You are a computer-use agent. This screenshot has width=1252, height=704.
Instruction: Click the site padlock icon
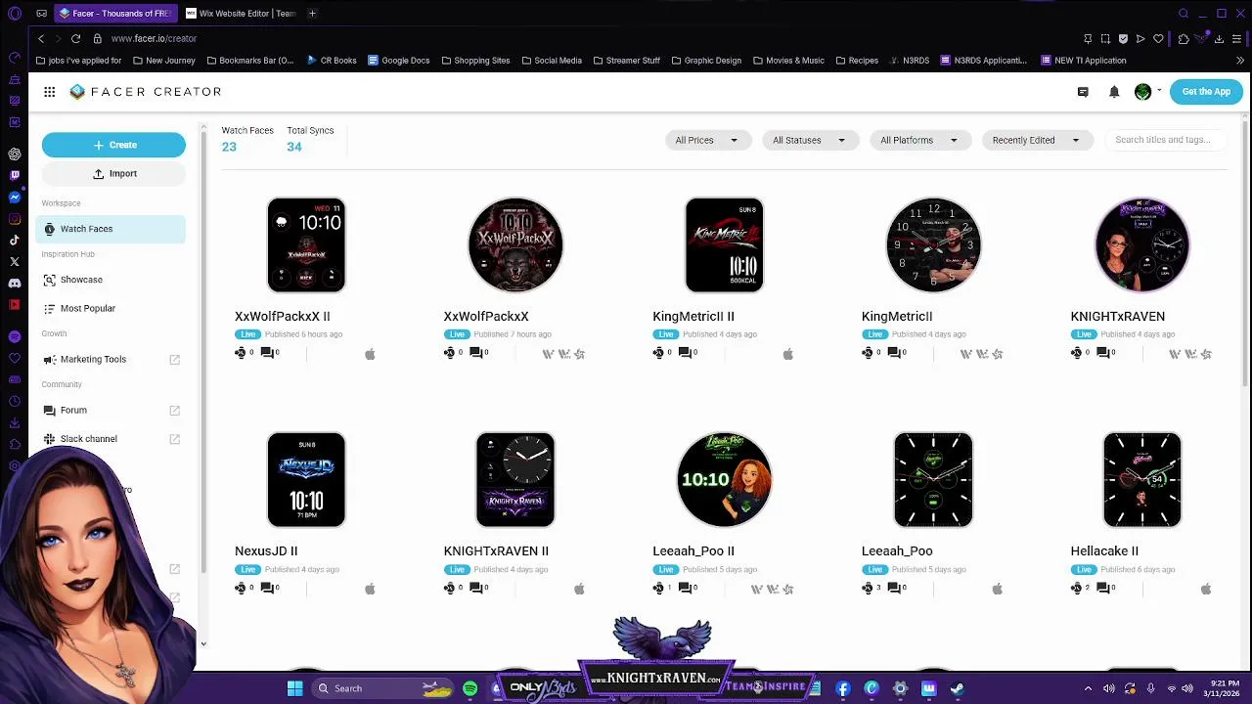pyautogui.click(x=97, y=39)
